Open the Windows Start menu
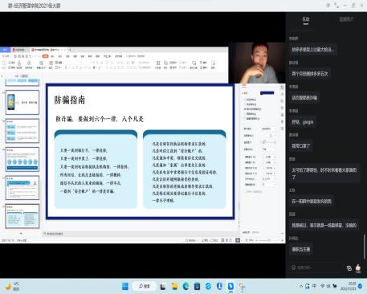Screen dimensions: 367x294 coord(125,286)
